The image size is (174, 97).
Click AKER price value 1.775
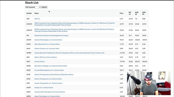pyautogui.click(x=122, y=44)
